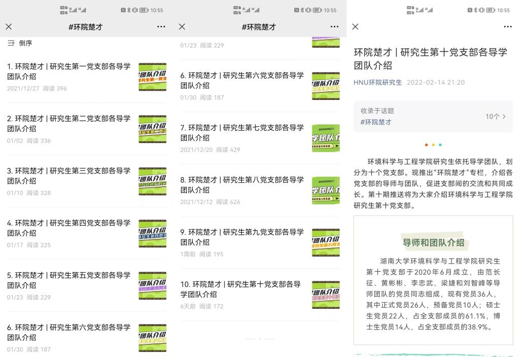This screenshot has width=520, height=357.
Task: Close the middle #环院楚才 topic page
Action: tap(182, 26)
